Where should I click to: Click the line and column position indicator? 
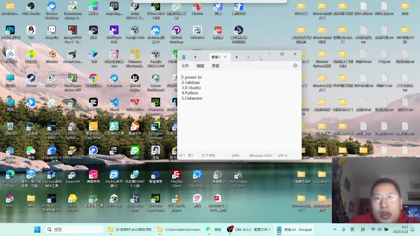click(x=186, y=155)
